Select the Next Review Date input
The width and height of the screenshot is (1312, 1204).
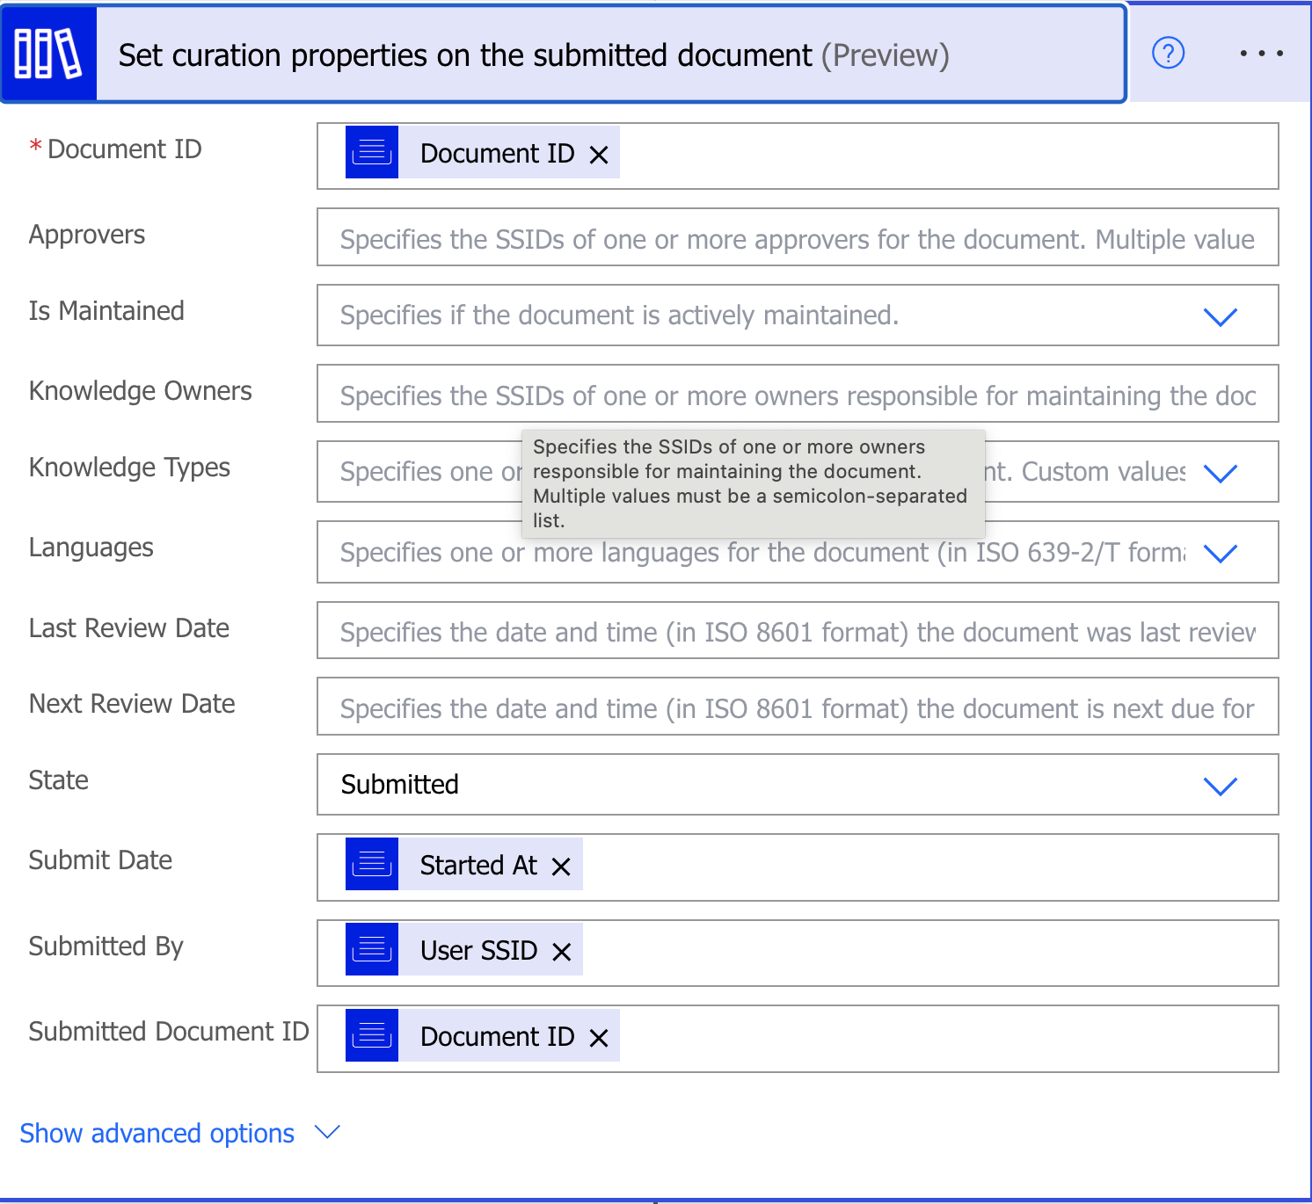(x=796, y=707)
